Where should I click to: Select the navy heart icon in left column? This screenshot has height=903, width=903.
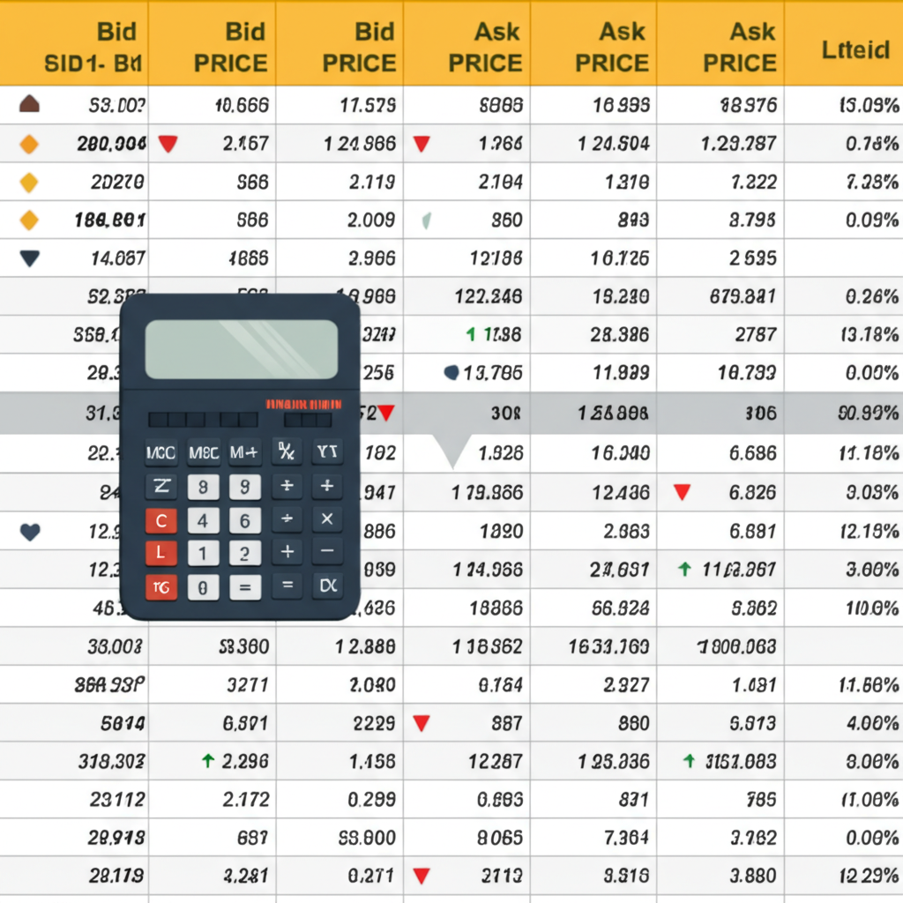(x=29, y=532)
